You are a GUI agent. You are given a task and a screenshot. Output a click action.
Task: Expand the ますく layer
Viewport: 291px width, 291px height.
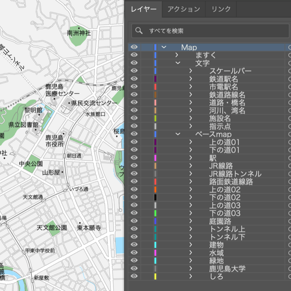pyautogui.click(x=177, y=55)
